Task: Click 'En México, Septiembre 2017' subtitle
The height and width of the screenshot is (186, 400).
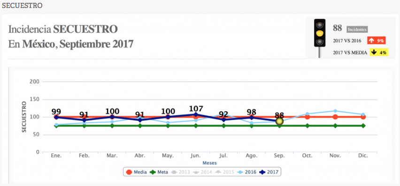Action: [x=71, y=44]
